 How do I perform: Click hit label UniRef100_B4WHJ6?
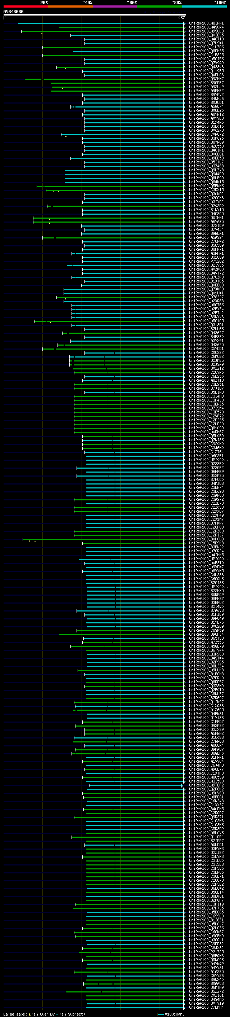tap(206, 99)
